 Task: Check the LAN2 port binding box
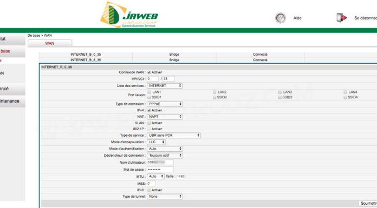tap(214, 92)
